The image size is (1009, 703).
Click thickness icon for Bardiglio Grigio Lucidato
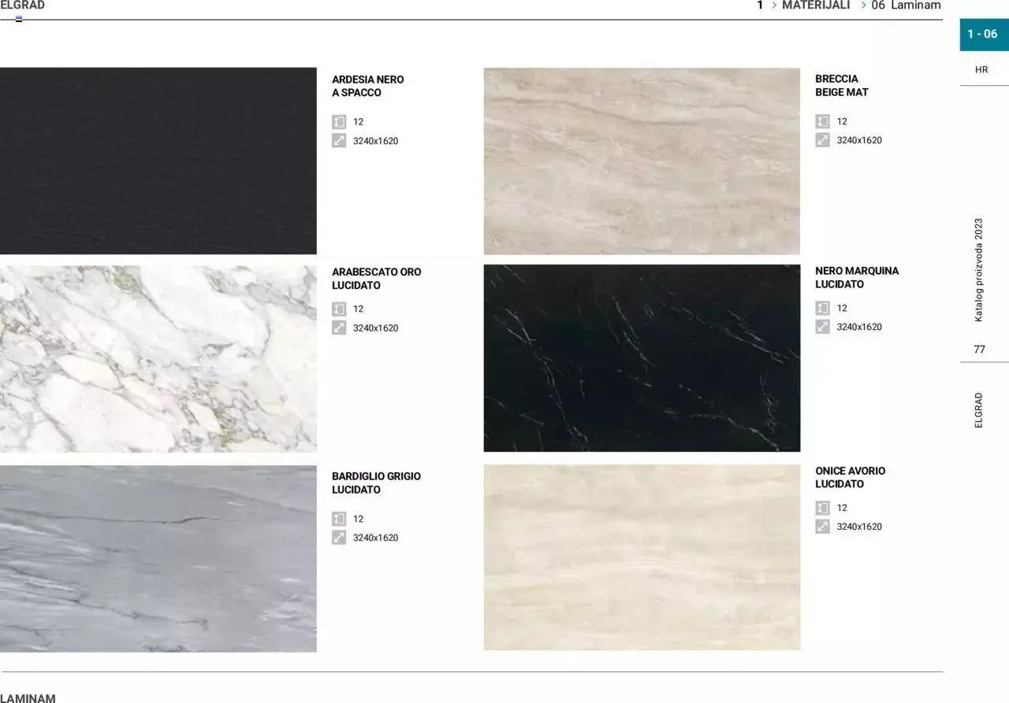(339, 519)
